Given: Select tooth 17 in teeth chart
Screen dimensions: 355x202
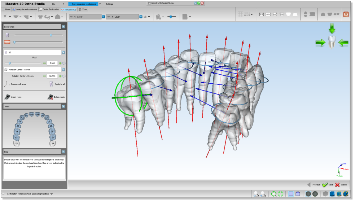Looking at the screenshot, I should coord(16,137).
